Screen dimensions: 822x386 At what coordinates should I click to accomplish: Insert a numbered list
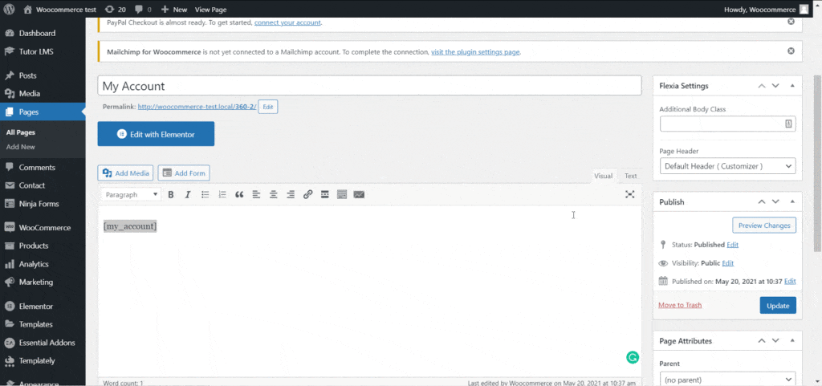click(222, 194)
